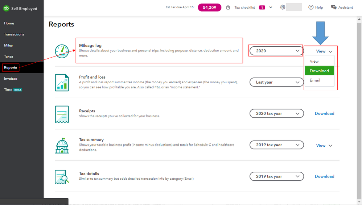
Task: Click the Tax details magnifier icon
Action: coord(62,177)
